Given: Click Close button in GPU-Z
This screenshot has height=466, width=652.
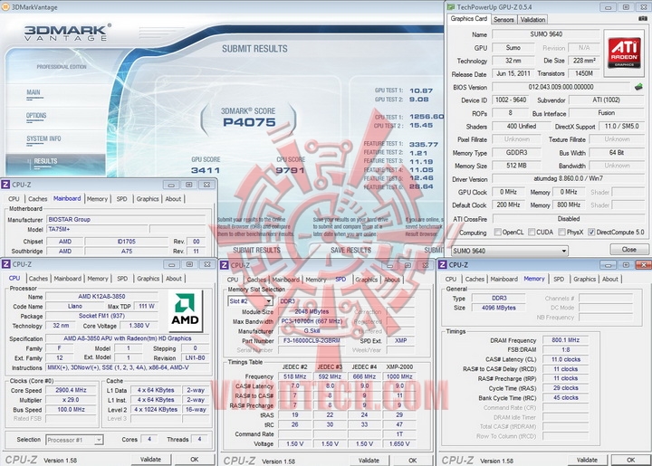Looking at the screenshot, I should (x=628, y=250).
